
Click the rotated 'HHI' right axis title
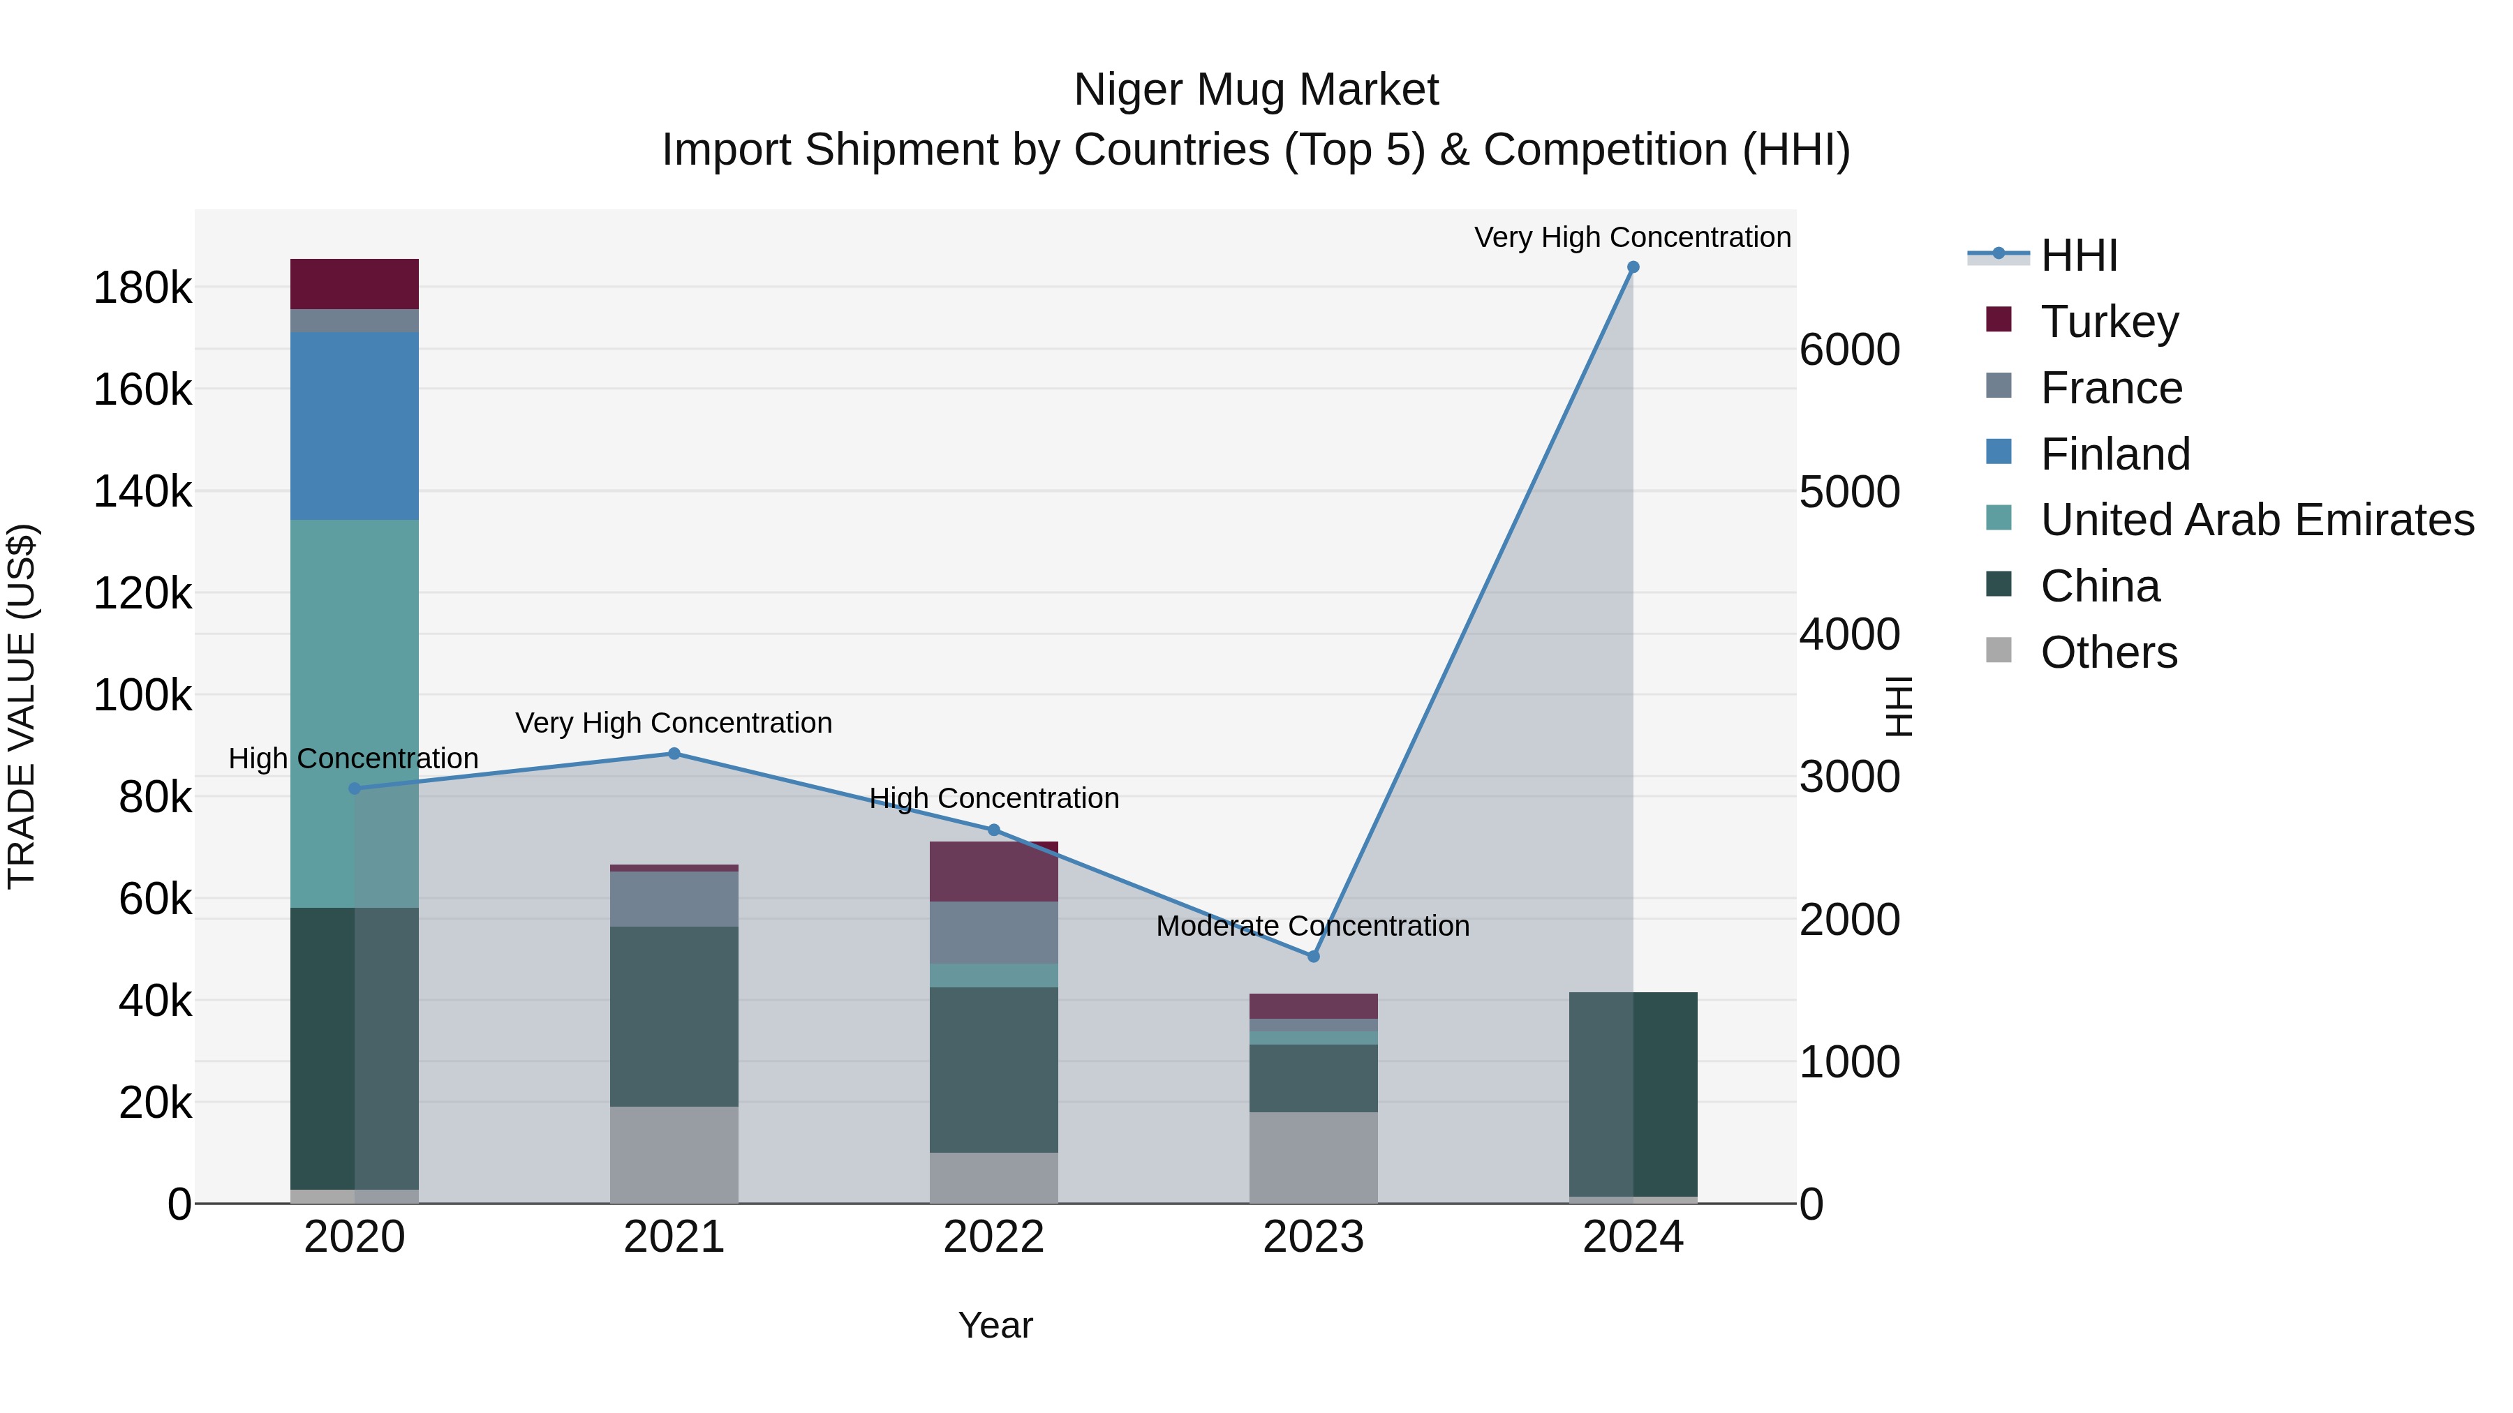[1899, 706]
